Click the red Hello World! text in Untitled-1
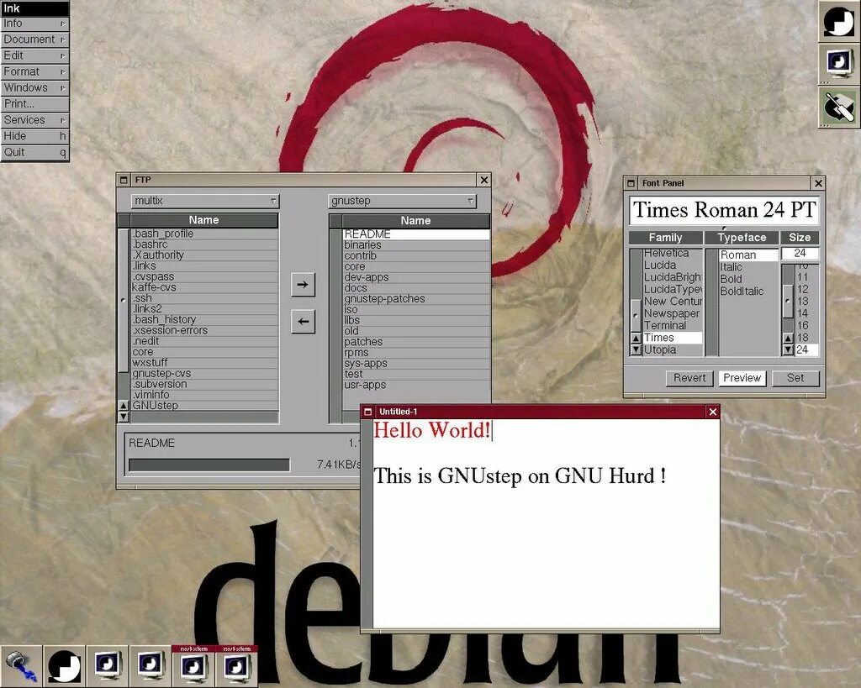Screen dimensions: 861x688 (x=432, y=431)
